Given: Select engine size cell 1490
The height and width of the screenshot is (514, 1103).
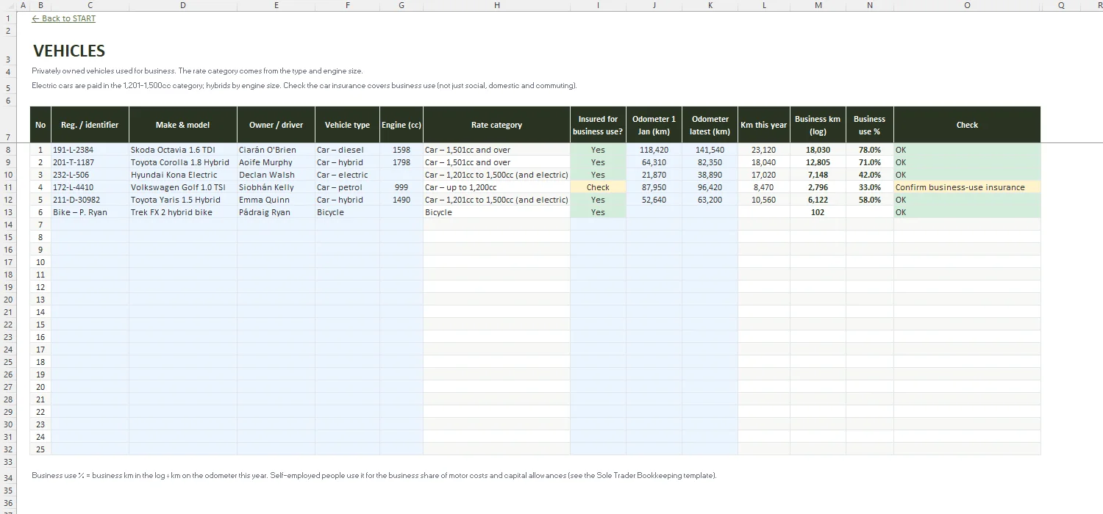Looking at the screenshot, I should pyautogui.click(x=401, y=200).
